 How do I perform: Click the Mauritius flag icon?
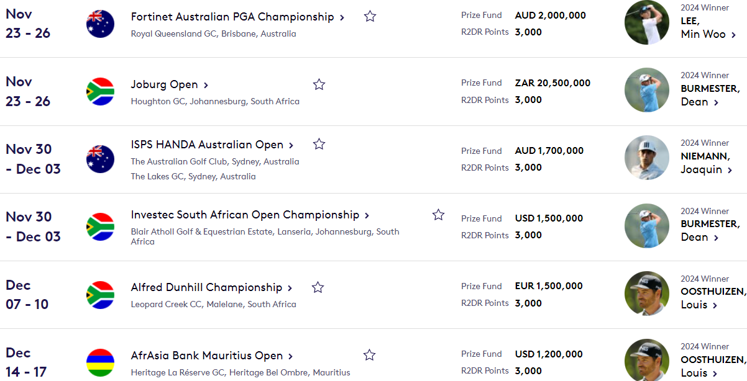[100, 363]
